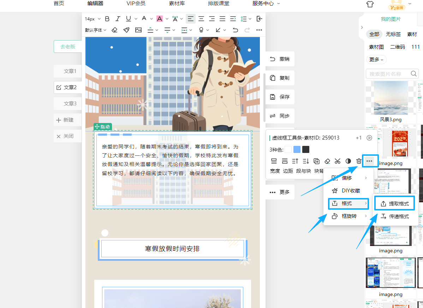Create a new article with 新建
This screenshot has width=423, height=308.
point(68,120)
